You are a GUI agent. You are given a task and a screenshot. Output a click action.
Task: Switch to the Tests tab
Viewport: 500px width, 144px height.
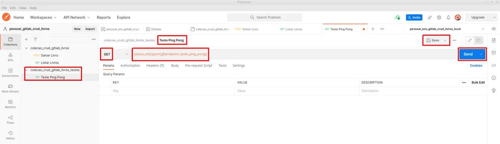(x=222, y=66)
